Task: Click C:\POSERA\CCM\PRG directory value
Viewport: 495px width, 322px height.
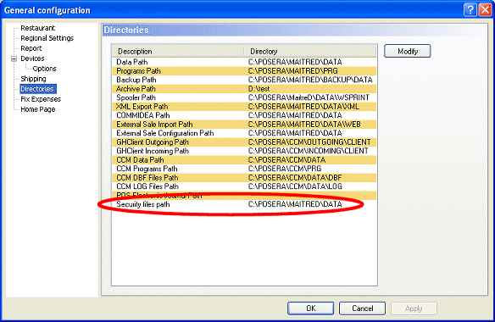Action: click(x=285, y=169)
